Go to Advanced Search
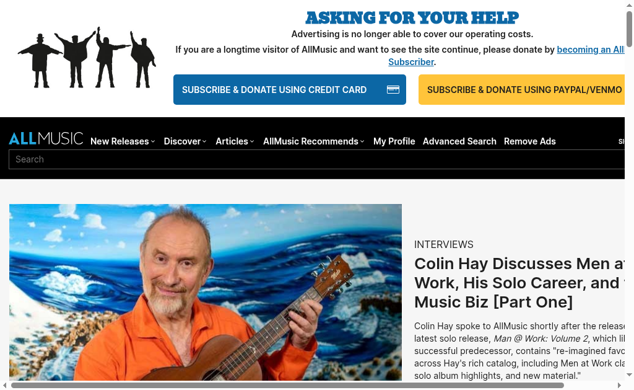Image resolution: width=634 pixels, height=390 pixels. click(459, 141)
